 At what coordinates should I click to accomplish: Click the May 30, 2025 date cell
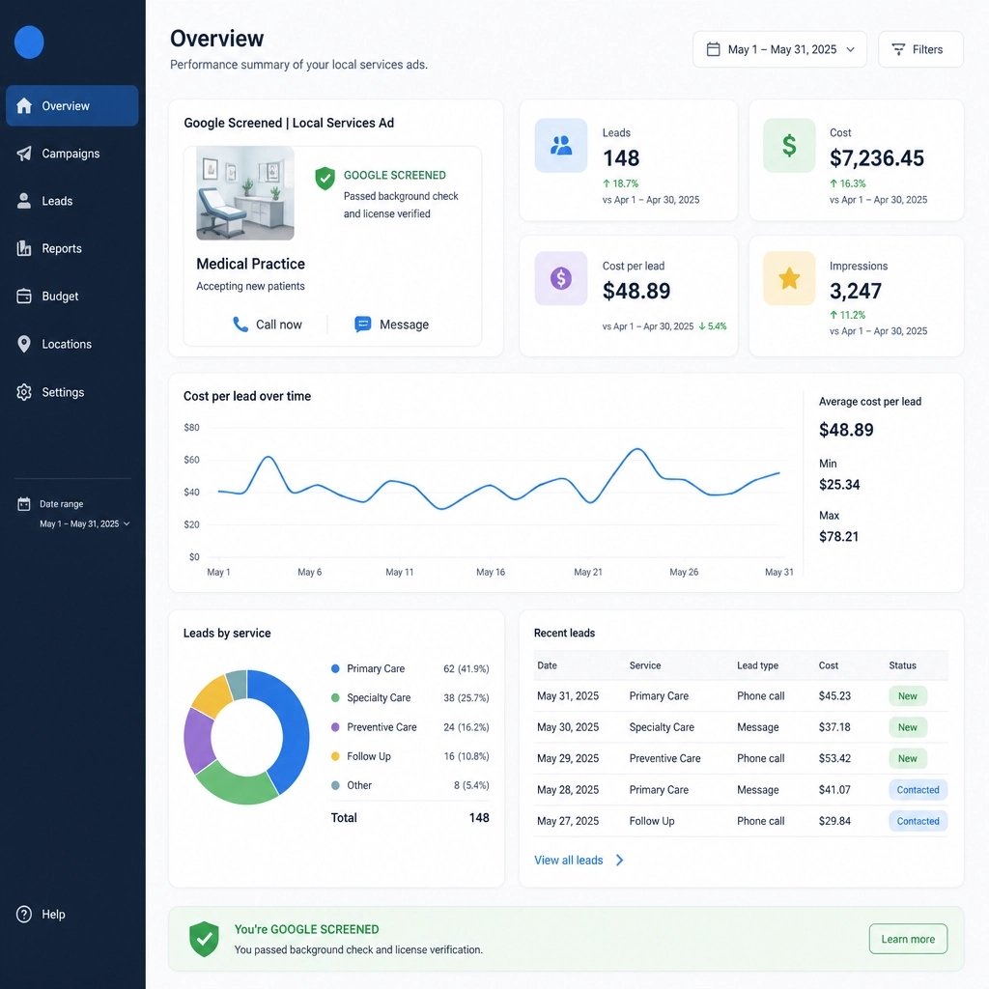(568, 726)
